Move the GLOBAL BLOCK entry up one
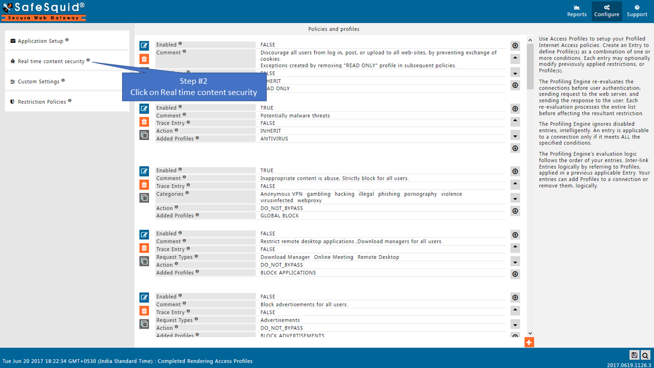This screenshot has height=368, width=654. pos(515,185)
